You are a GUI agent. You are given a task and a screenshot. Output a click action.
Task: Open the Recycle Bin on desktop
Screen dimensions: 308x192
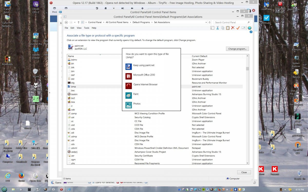(300, 175)
